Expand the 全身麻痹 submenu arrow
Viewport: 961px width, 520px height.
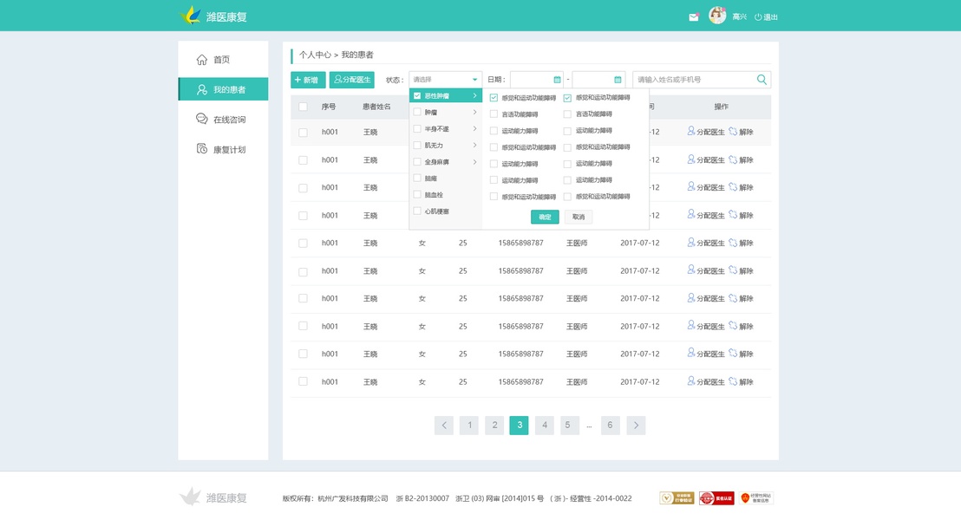474,162
